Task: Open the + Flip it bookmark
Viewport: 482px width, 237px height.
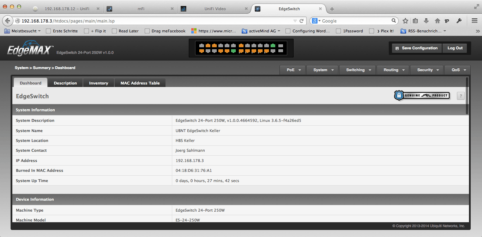Action: pyautogui.click(x=95, y=31)
